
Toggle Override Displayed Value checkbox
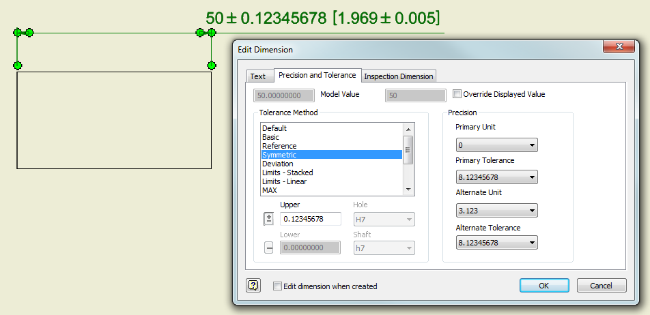tap(457, 94)
